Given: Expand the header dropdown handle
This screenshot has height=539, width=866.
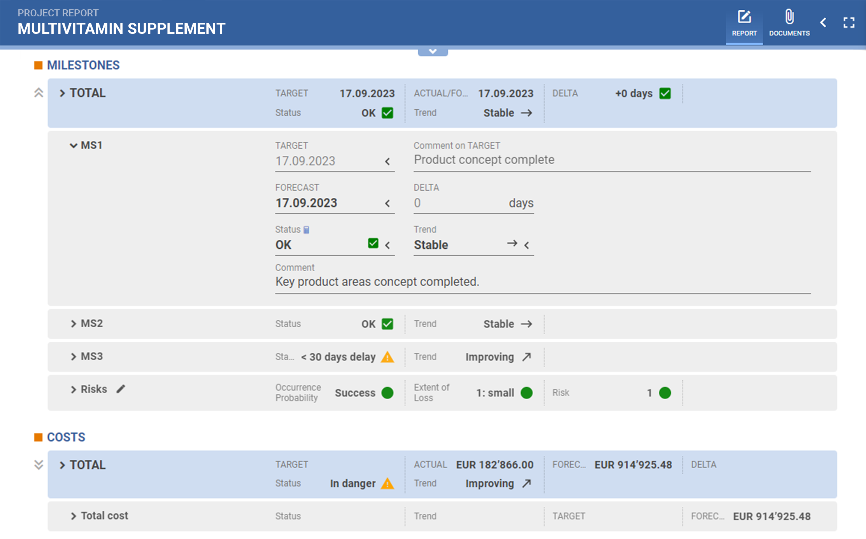Looking at the screenshot, I should (x=433, y=52).
